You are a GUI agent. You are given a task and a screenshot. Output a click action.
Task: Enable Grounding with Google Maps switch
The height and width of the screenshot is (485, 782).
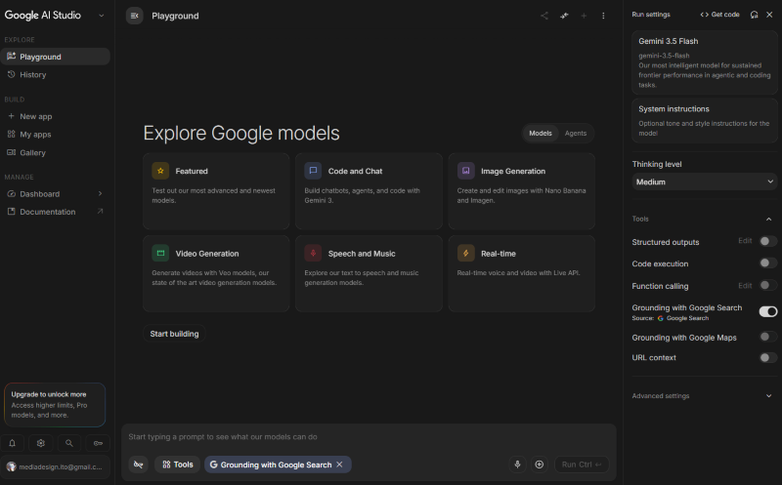(768, 337)
